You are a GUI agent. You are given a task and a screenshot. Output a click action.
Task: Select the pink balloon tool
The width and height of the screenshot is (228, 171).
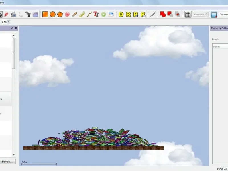(x=67, y=15)
